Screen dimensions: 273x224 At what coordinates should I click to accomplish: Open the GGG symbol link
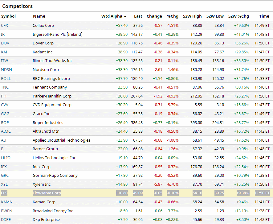[5, 114]
